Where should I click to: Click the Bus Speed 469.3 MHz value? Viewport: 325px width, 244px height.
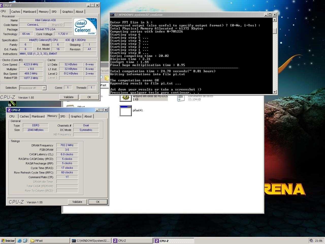click(x=31, y=74)
